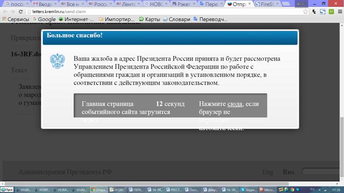Switch to the 'Лента' tab
This screenshot has width=344, height=193.
point(127,4)
